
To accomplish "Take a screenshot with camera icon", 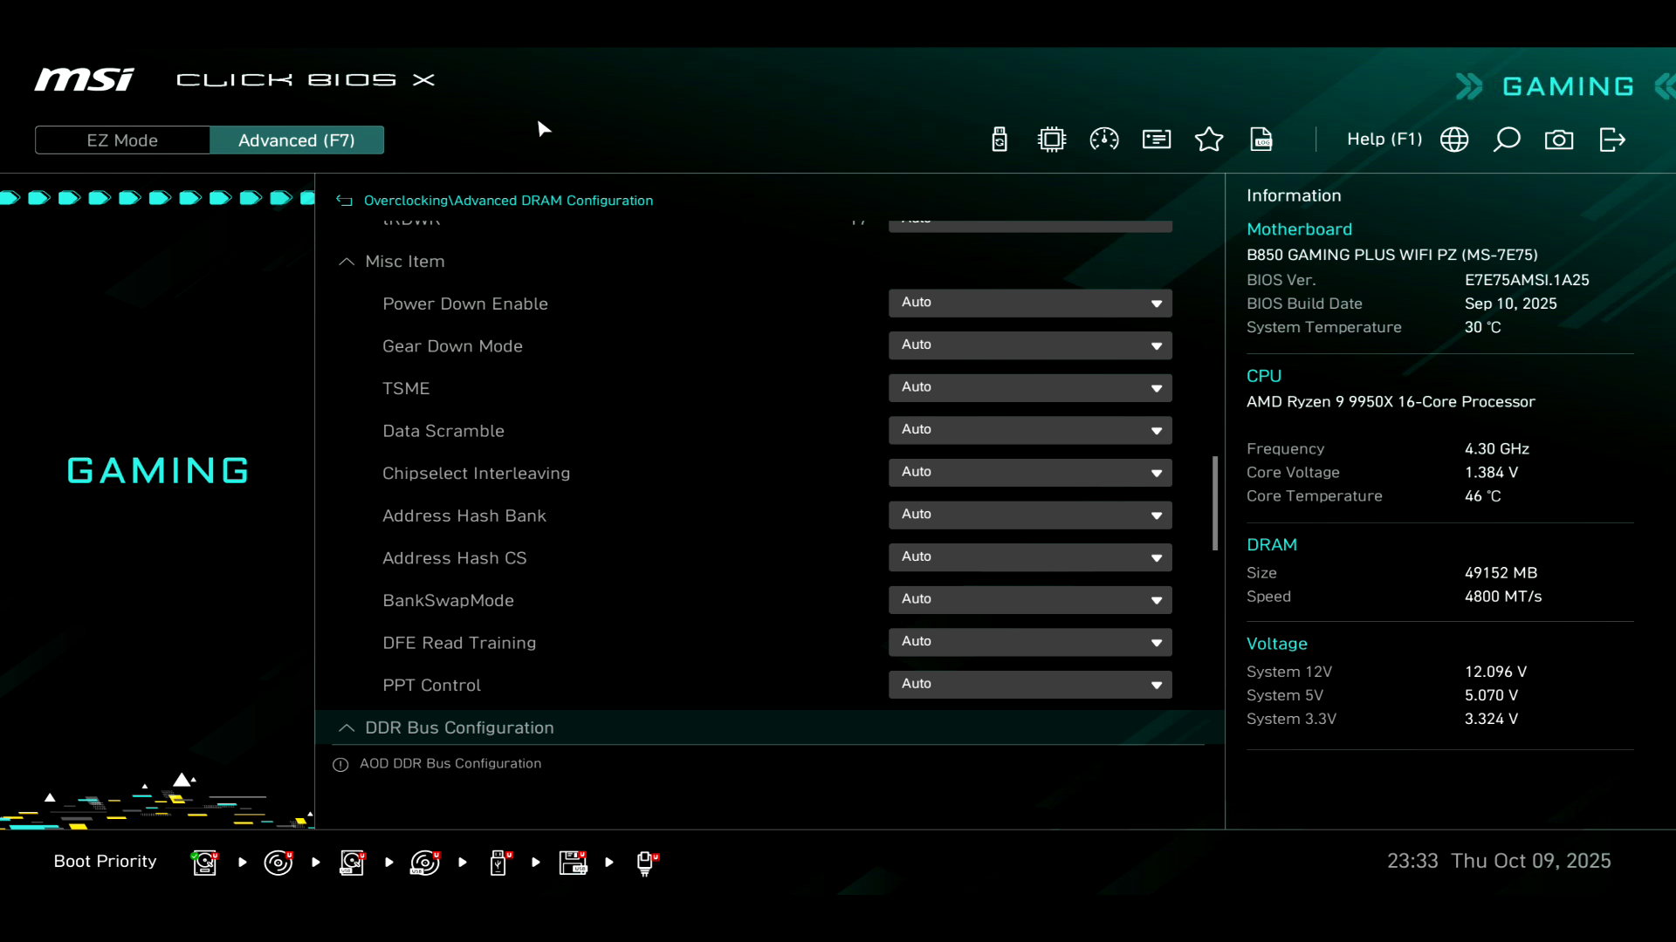I will [x=1559, y=140].
